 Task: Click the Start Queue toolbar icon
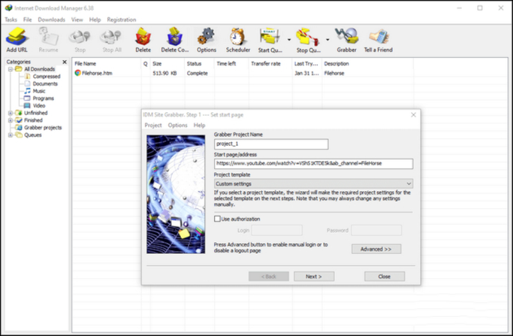[269, 40]
